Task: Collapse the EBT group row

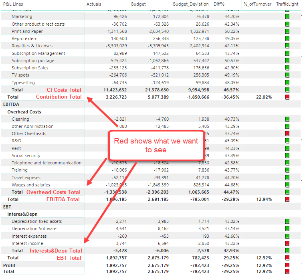Action: coord(7,207)
